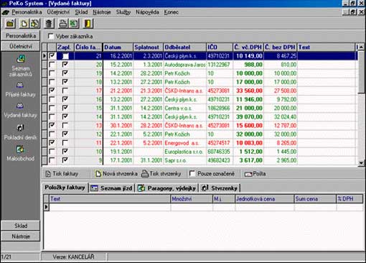Viewport: 366px width, 263px height.
Task: Click the Množství column header in items grid
Action: (192, 199)
